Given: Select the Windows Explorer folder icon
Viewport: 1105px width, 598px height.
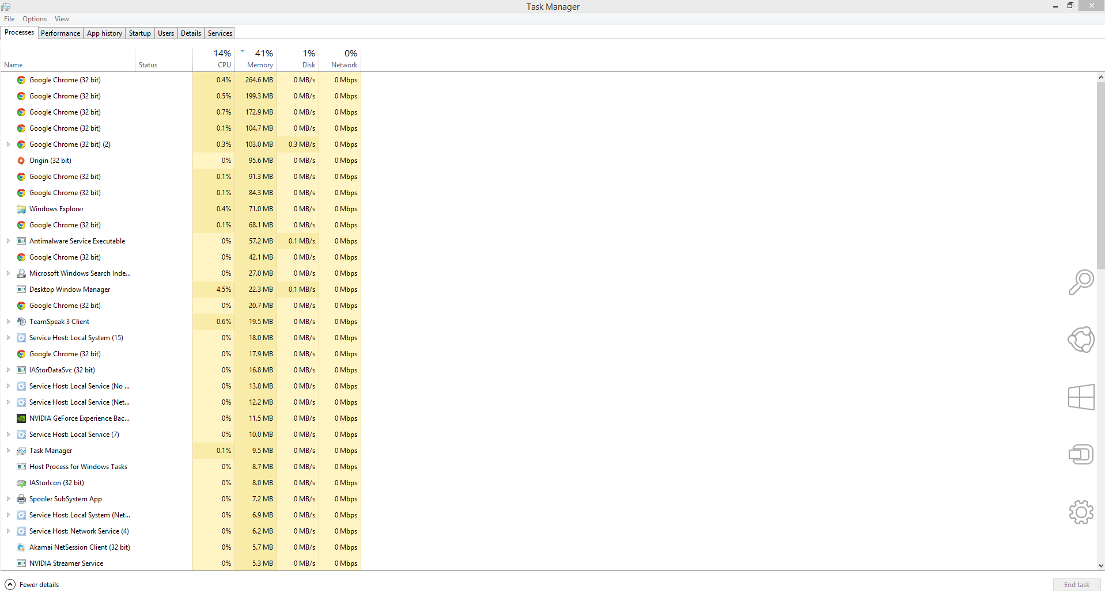Looking at the screenshot, I should click(x=21, y=209).
